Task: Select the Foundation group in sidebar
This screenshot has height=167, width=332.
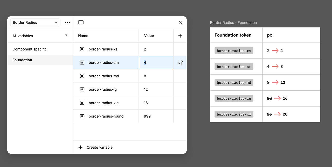Action: pos(22,60)
